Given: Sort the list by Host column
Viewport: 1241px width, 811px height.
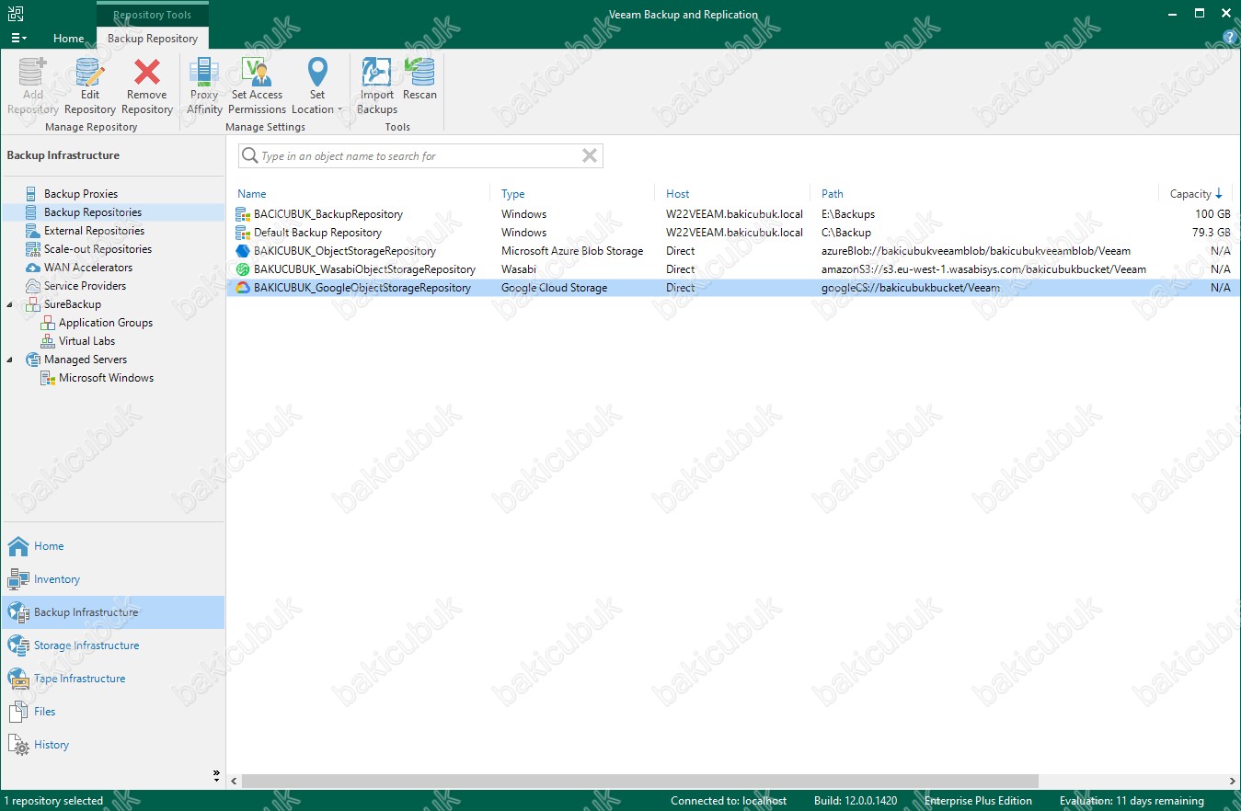Looking at the screenshot, I should [x=678, y=194].
